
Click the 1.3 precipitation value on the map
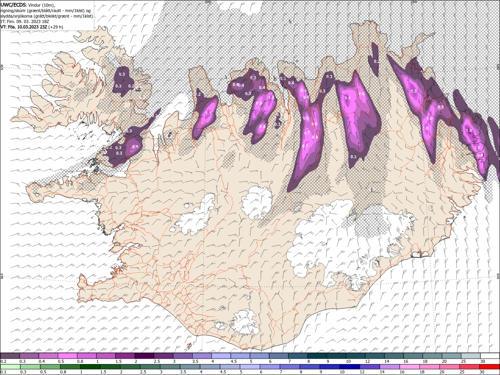[414, 91]
